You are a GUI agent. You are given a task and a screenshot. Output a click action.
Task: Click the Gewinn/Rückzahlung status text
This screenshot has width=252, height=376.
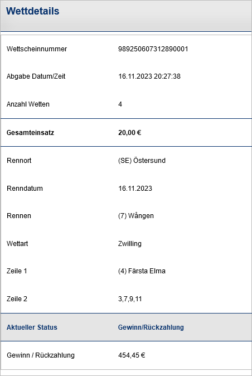pos(151,327)
